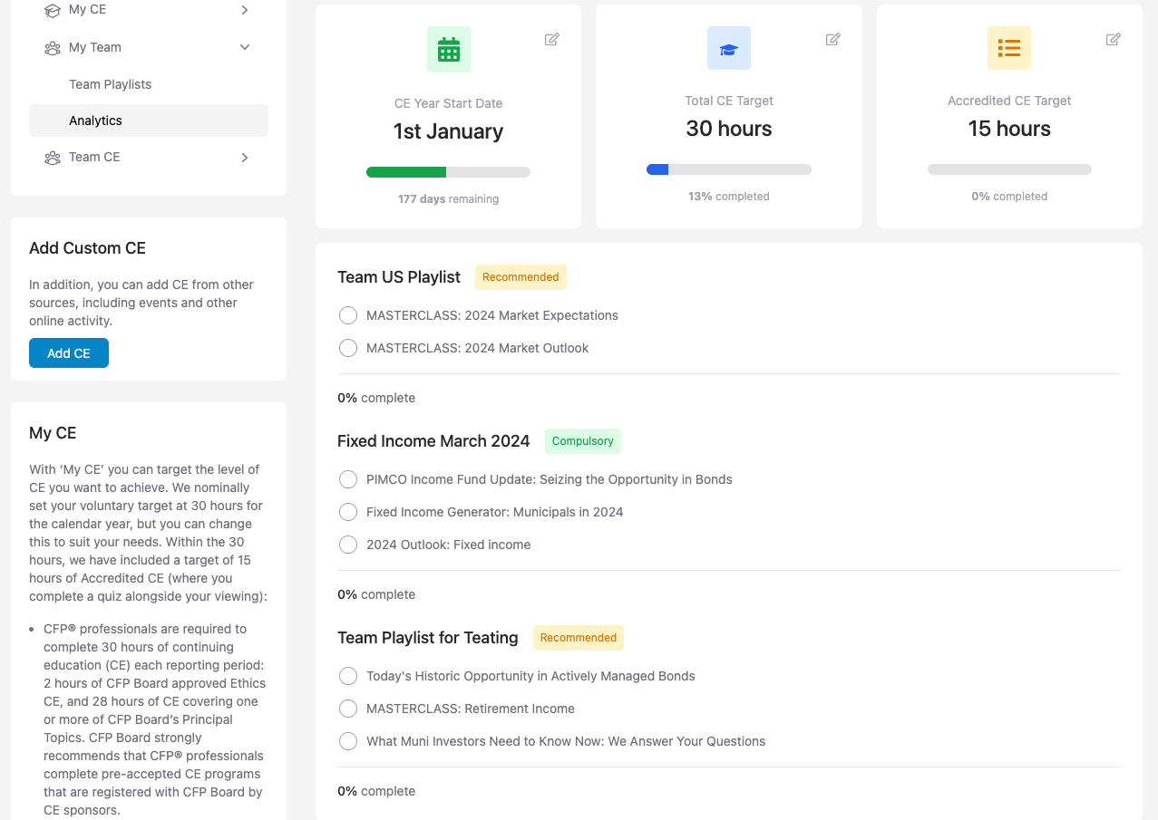The height and width of the screenshot is (820, 1158).
Task: Click the Total CE Target progress bar
Action: 728,169
